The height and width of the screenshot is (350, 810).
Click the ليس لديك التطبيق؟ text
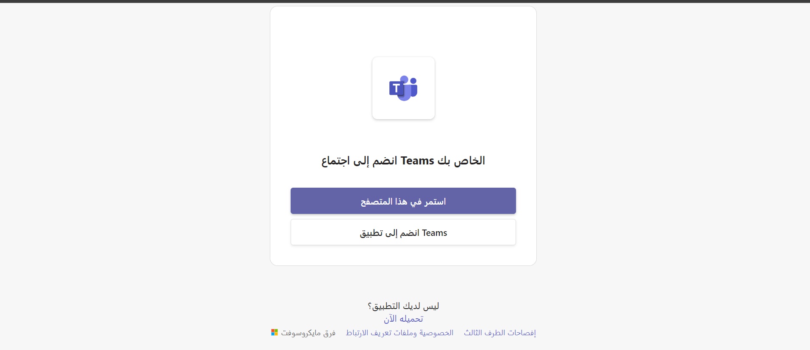tap(403, 306)
